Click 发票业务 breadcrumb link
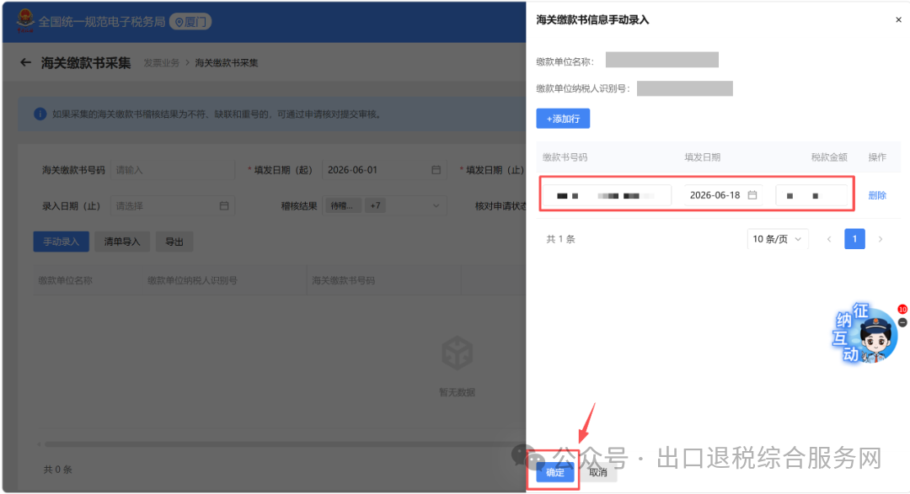Screen dimensions: 910x494 pos(161,62)
